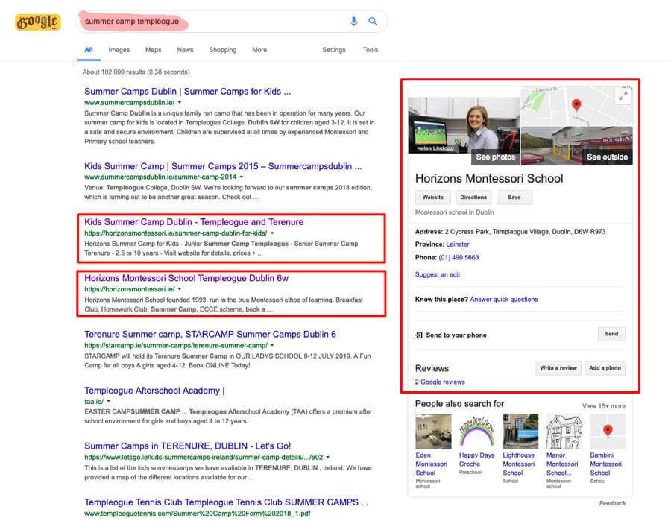Image resolution: width=671 pixels, height=521 pixels.
Task: Switch to the Images tab
Action: pyautogui.click(x=119, y=50)
